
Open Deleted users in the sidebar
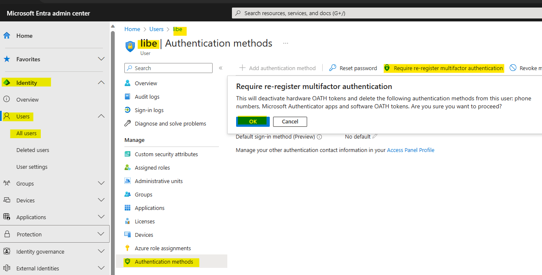(x=33, y=150)
